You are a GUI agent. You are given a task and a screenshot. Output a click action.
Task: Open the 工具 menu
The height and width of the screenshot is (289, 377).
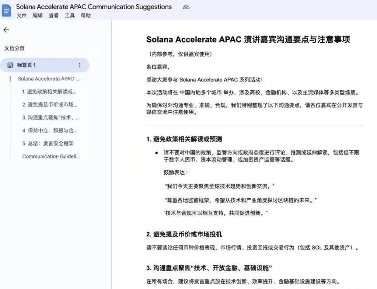tap(70, 15)
